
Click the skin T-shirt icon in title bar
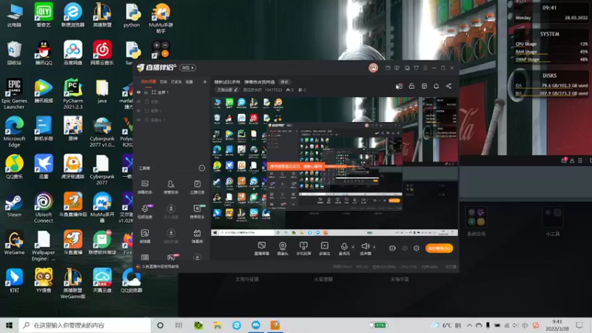(x=416, y=68)
